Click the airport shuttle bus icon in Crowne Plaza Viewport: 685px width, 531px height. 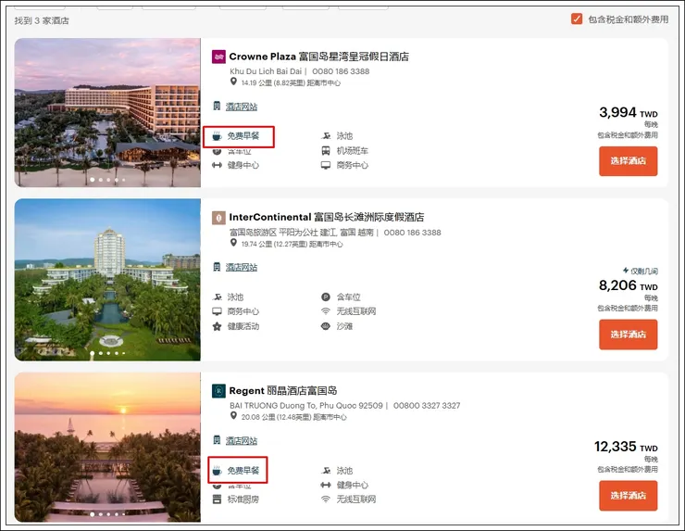(x=326, y=151)
